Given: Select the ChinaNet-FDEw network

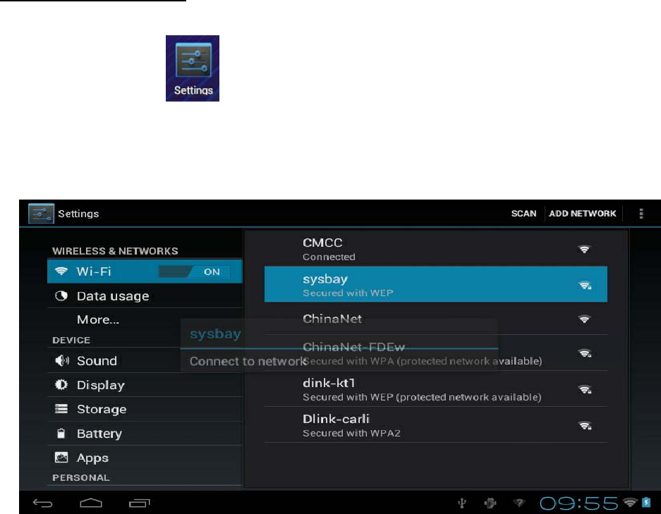Looking at the screenshot, I should click(436, 353).
